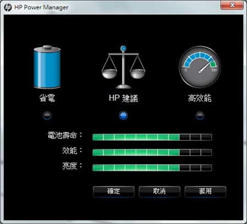Click the 高效能 label text

pos(200,98)
